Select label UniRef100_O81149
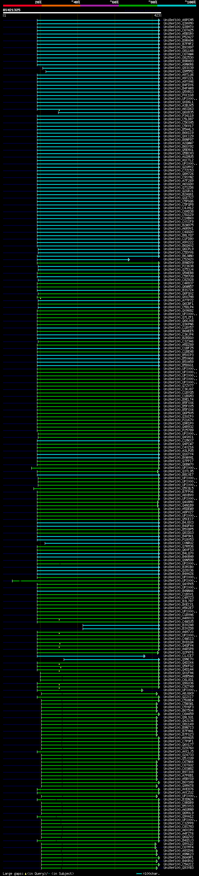Viewport: 199px width, 876px height. 178,724
